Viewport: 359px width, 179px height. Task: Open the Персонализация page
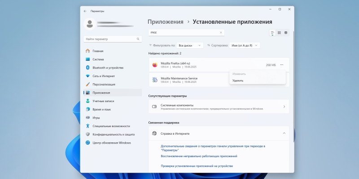pos(113,84)
